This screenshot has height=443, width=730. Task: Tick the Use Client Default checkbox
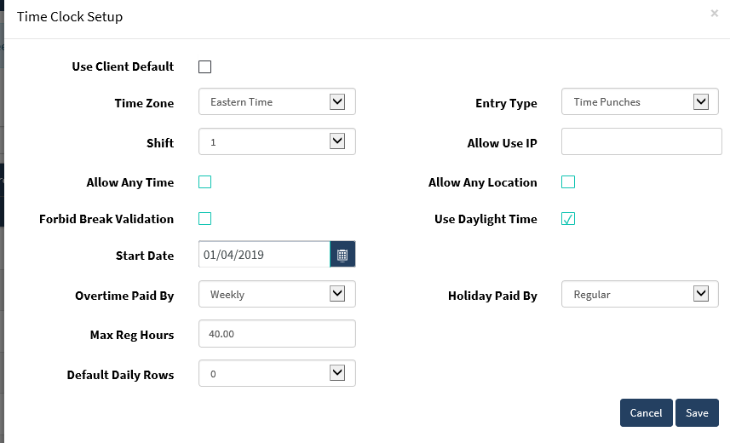(x=204, y=66)
